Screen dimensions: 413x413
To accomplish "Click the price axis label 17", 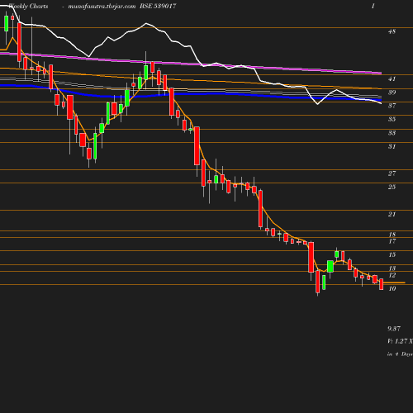I will [392, 241].
